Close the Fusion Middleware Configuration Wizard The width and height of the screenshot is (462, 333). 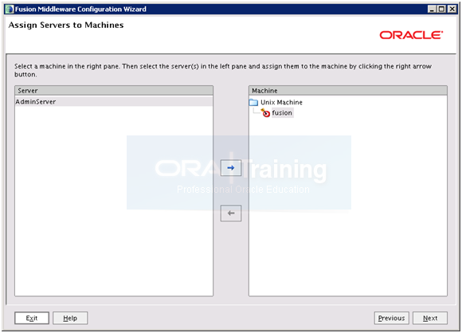click(x=452, y=9)
